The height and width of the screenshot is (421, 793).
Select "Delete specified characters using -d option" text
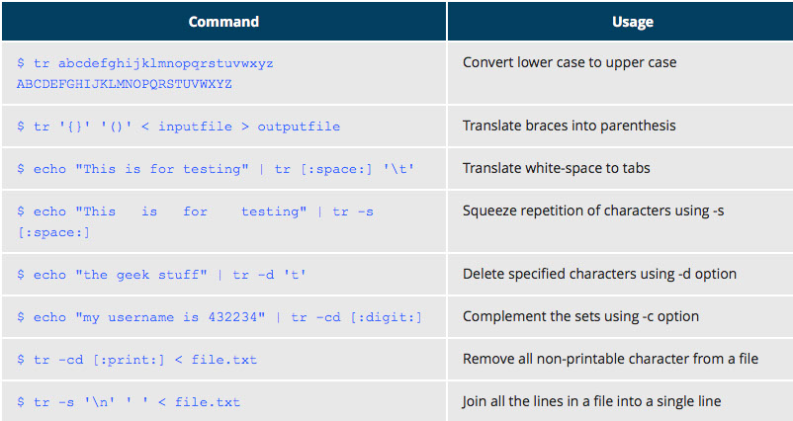599,274
